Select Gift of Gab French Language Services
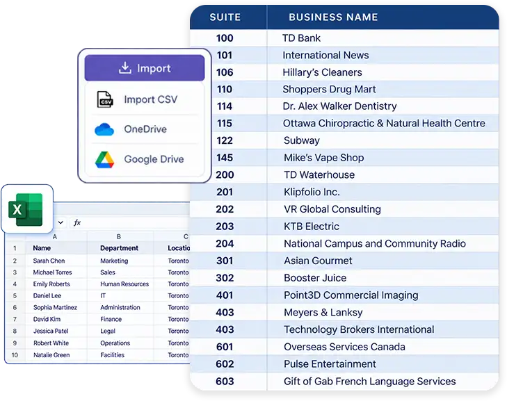Image resolution: width=507 pixels, height=401 pixels. [369, 382]
